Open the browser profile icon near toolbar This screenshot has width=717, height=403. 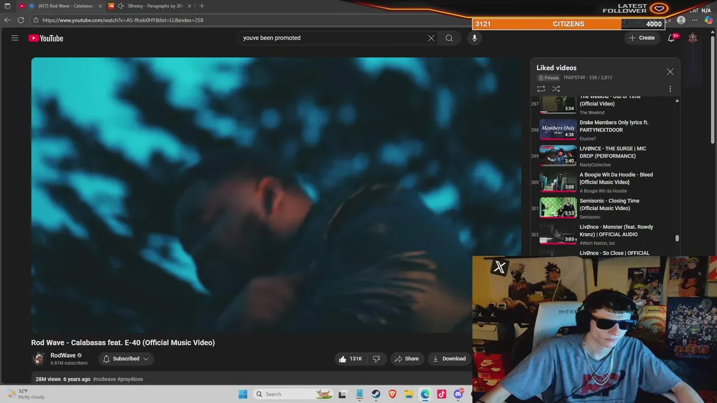[681, 20]
